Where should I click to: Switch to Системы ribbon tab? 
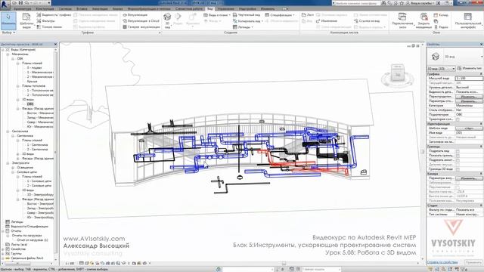tap(64, 9)
